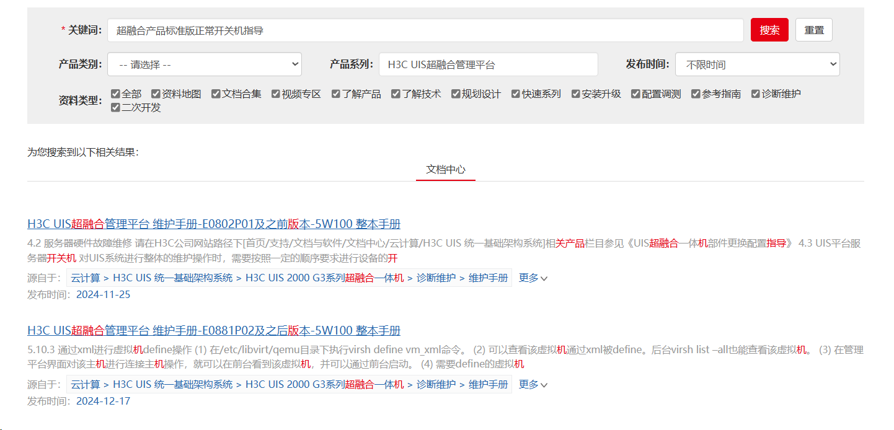Screen dimensions: 894x430
Task: Click the snippet starting with 5.10.3 通过xml
Action: (445, 357)
